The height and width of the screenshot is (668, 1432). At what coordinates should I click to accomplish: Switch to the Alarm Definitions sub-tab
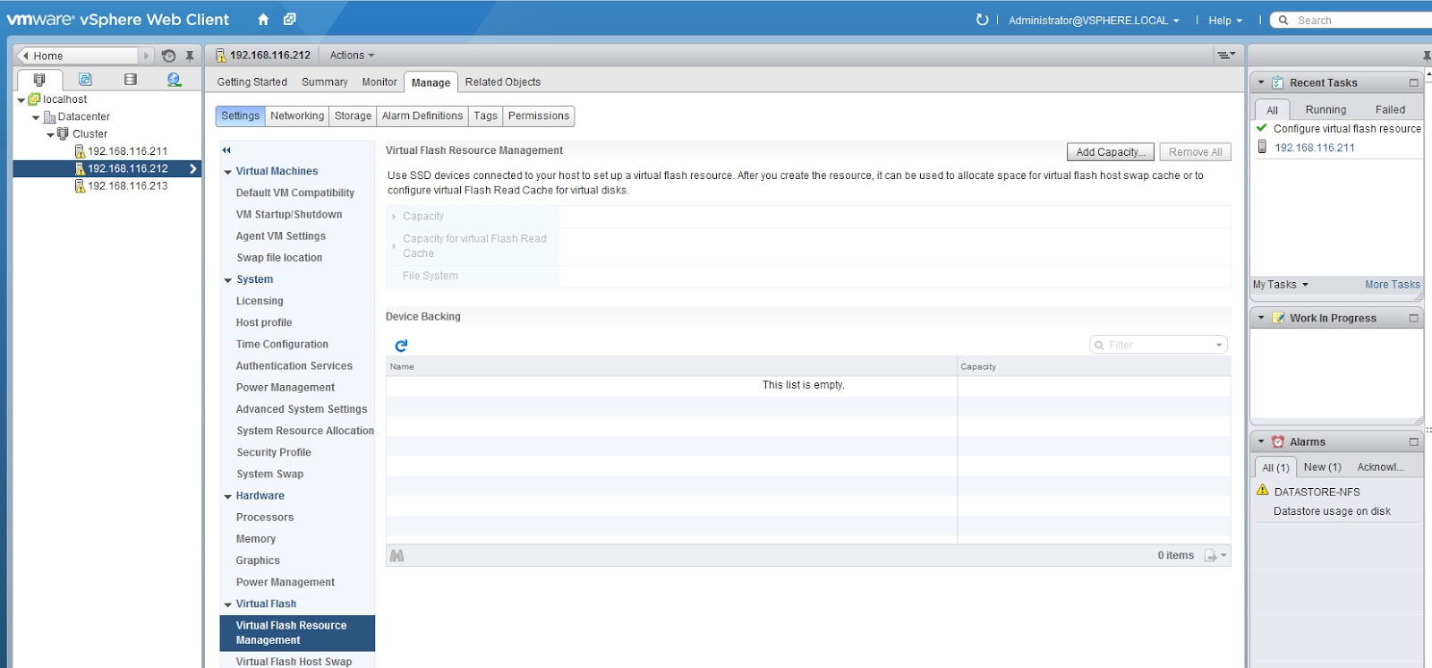[422, 116]
